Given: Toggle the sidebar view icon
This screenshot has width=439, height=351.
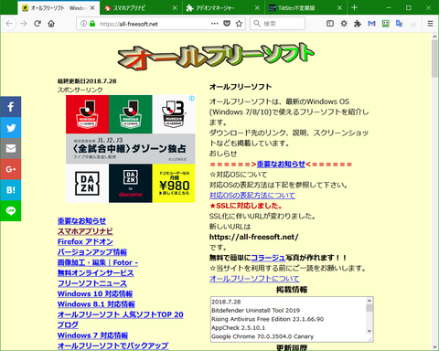Looking at the screenshot, I should coord(330,24).
